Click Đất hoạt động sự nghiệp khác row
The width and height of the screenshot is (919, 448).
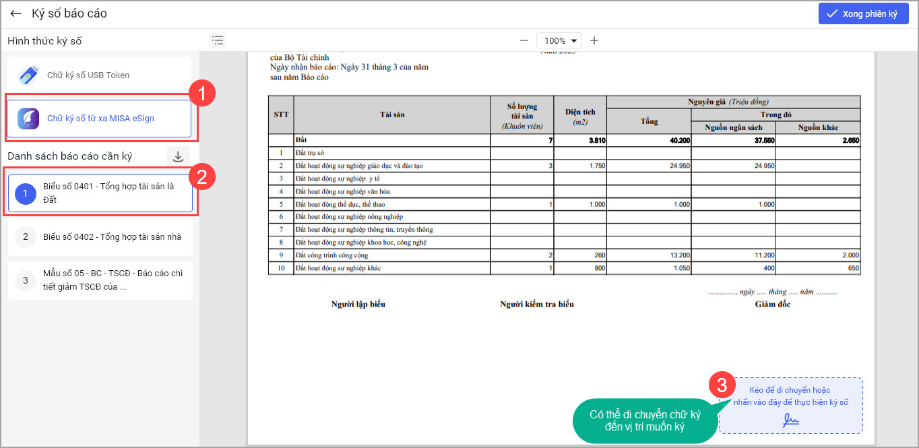564,268
